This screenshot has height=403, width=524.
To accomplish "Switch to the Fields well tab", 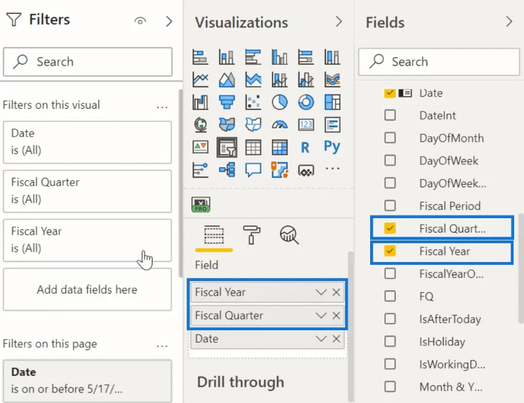I will (x=214, y=235).
